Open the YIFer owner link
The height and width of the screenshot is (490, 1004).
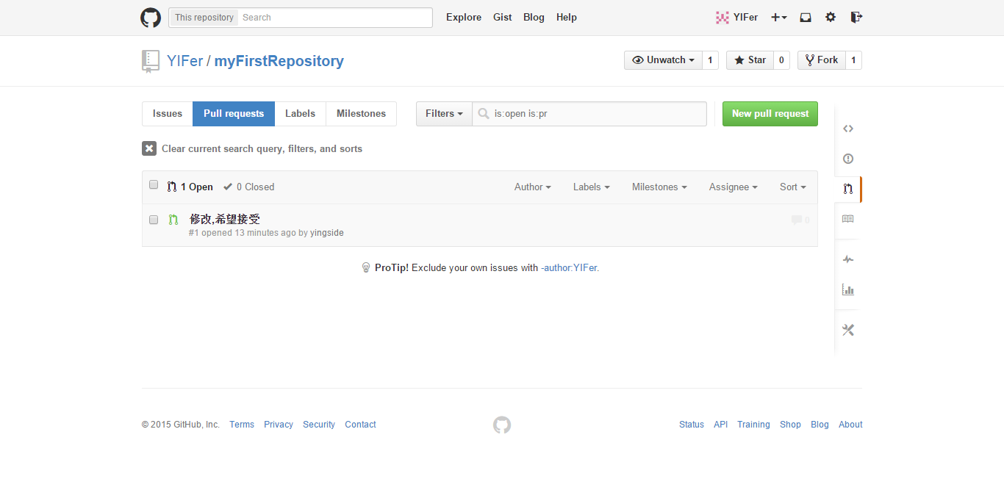184,61
